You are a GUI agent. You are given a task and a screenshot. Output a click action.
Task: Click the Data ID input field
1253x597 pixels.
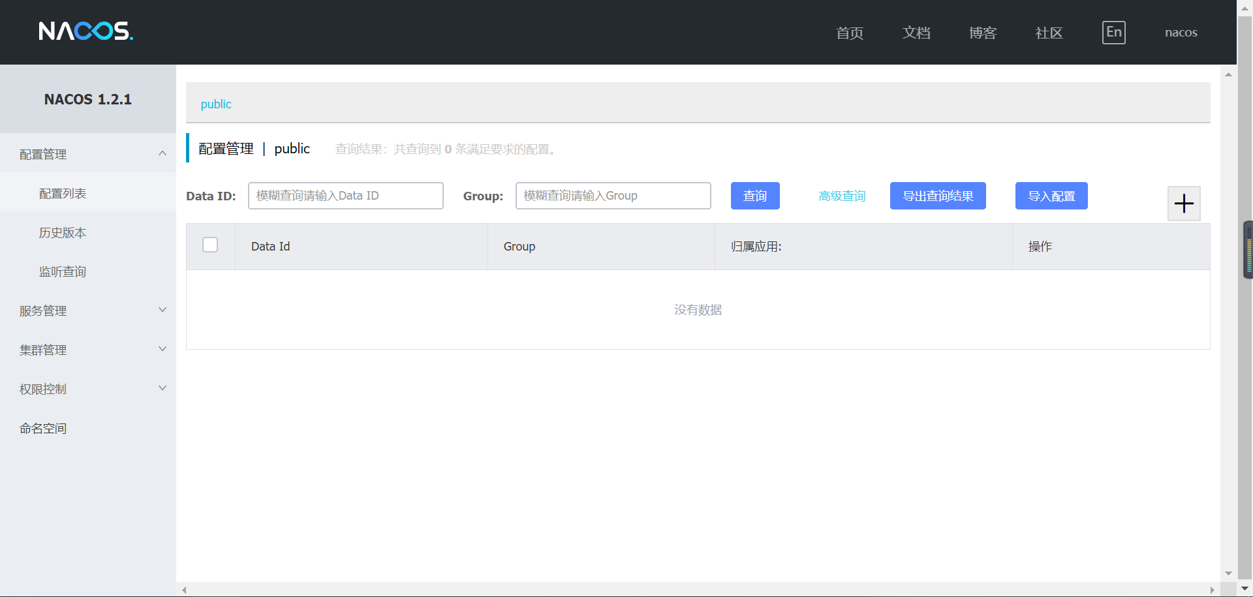(345, 195)
